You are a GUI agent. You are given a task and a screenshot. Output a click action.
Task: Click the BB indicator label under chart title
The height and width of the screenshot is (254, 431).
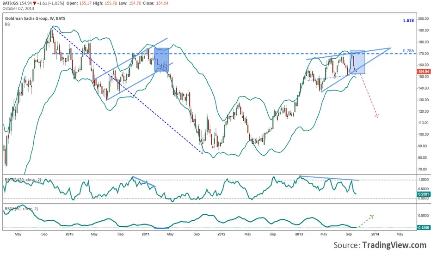(7, 24)
